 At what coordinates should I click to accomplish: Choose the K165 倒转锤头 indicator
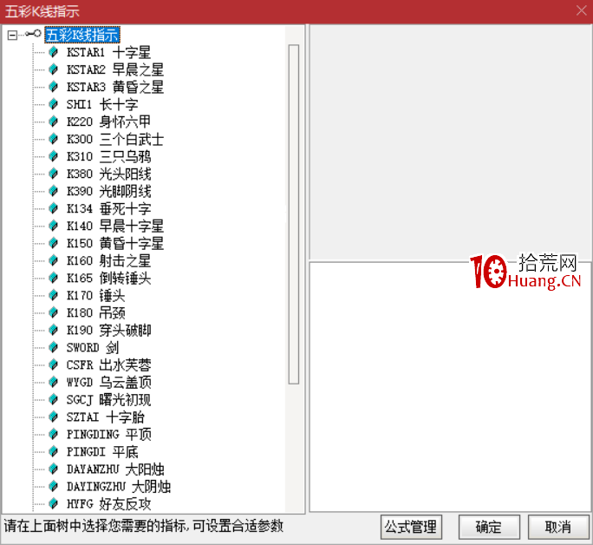[109, 279]
